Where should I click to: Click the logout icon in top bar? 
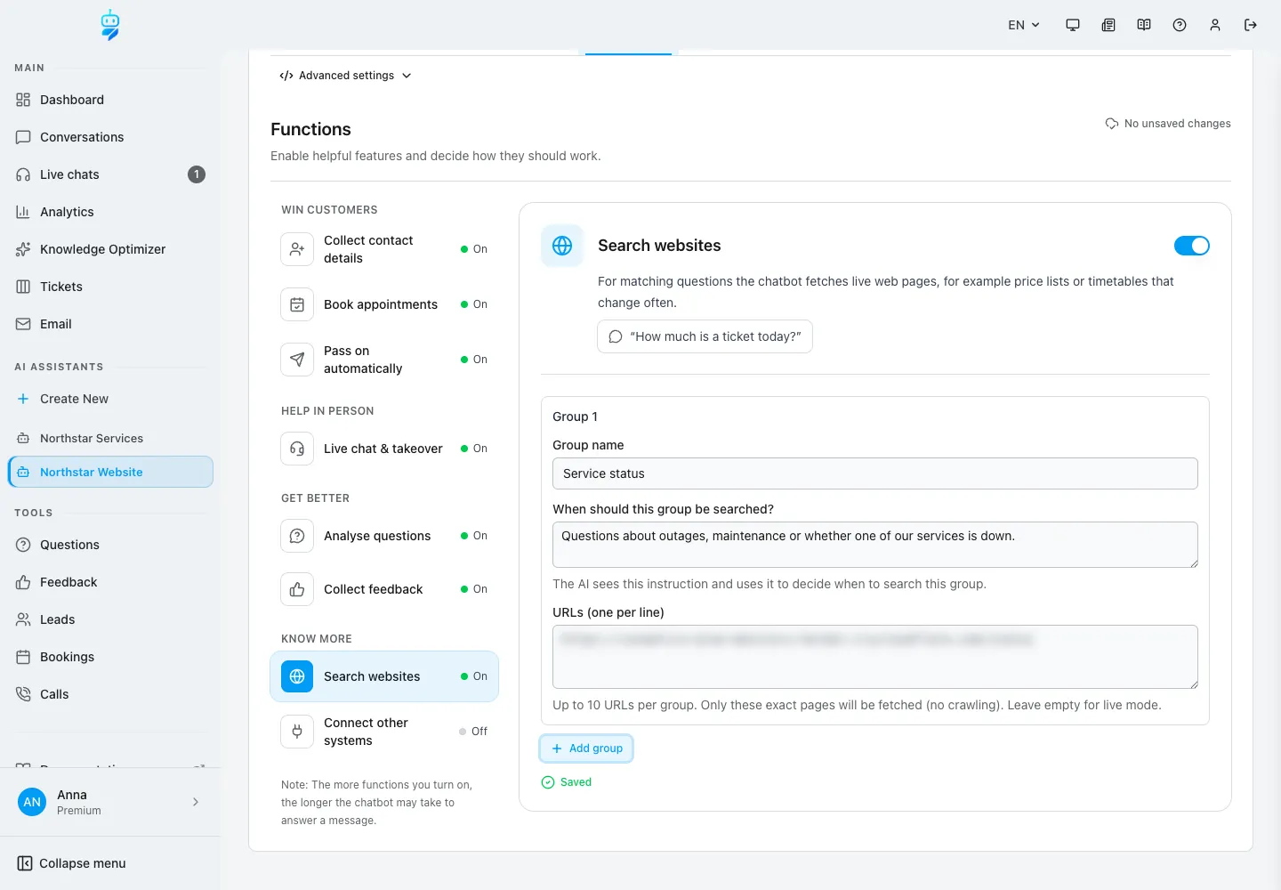click(1251, 25)
